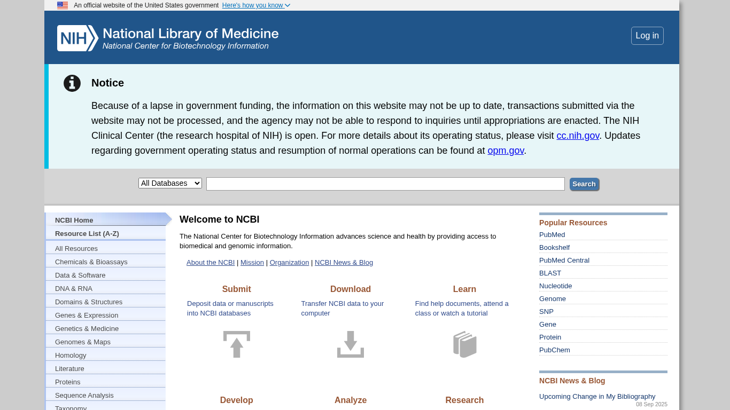Open the opm.gov link

(506, 151)
